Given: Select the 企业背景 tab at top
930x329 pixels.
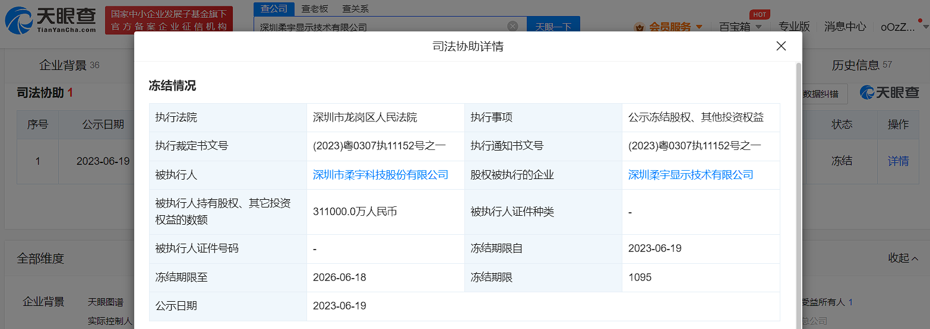Looking at the screenshot, I should pos(69,65).
